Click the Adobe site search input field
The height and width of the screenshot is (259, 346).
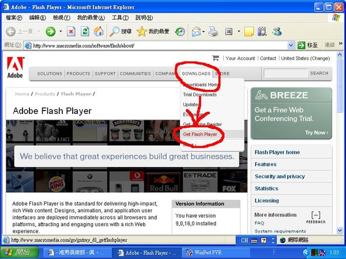pos(285,73)
